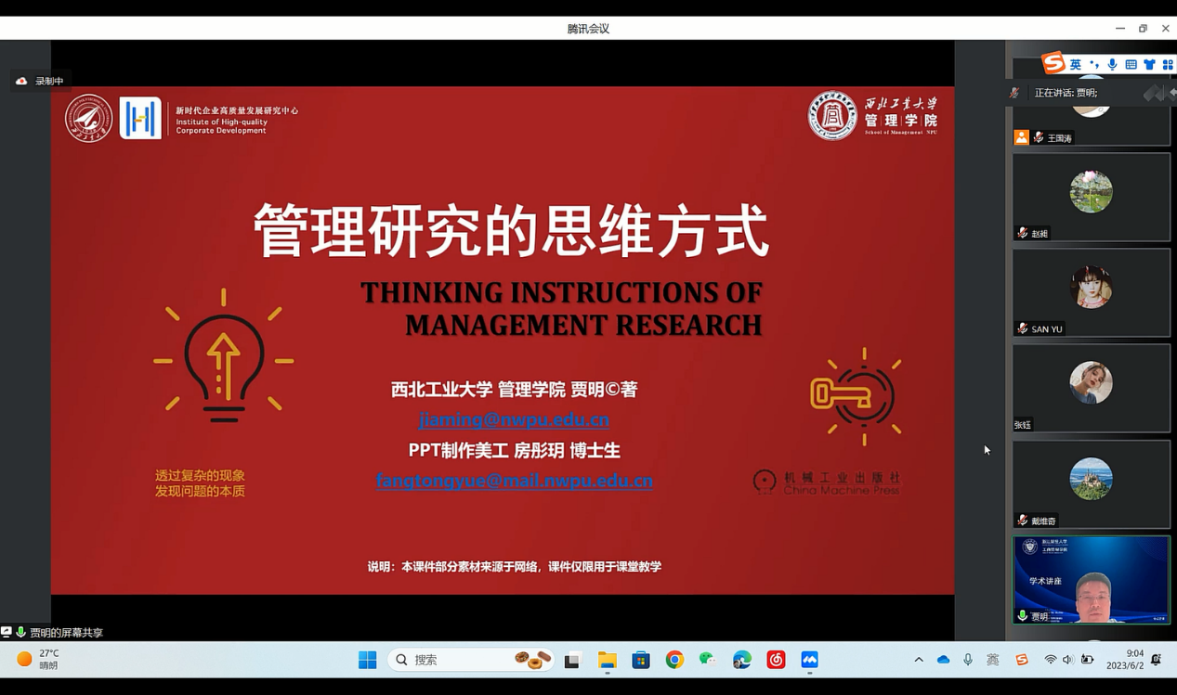Click the recording indicator cloud icon top-left
The height and width of the screenshot is (695, 1177).
[21, 80]
